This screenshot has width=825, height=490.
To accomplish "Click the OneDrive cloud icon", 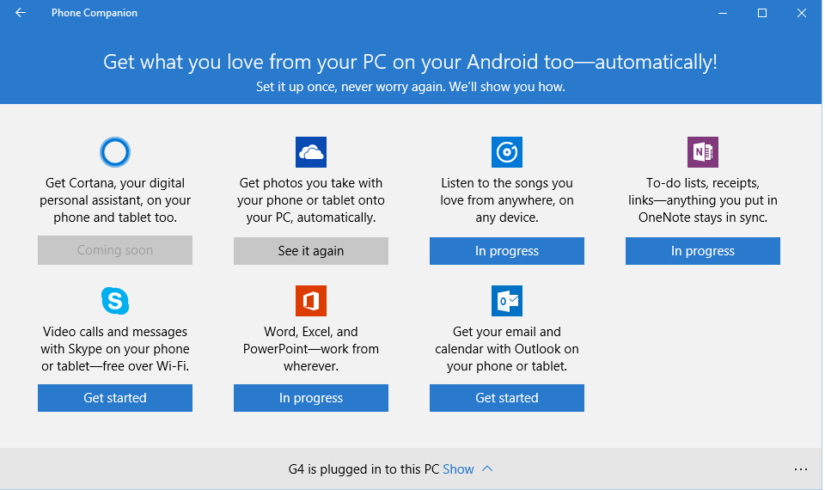I will pos(311,152).
